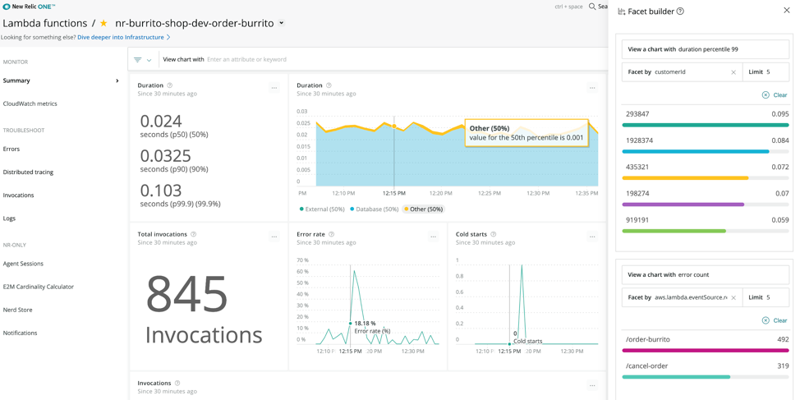Open more options on Cold starts widget
The width and height of the screenshot is (800, 400).
pos(592,237)
